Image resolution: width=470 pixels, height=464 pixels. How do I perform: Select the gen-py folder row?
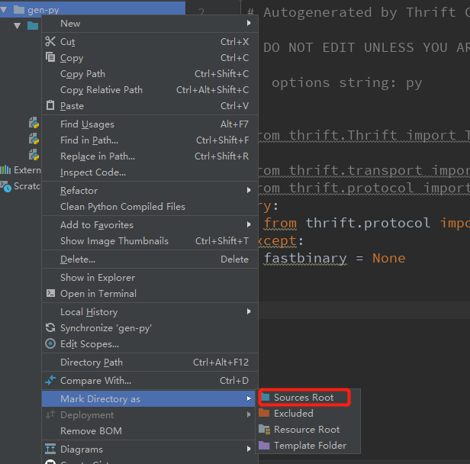click(92, 10)
